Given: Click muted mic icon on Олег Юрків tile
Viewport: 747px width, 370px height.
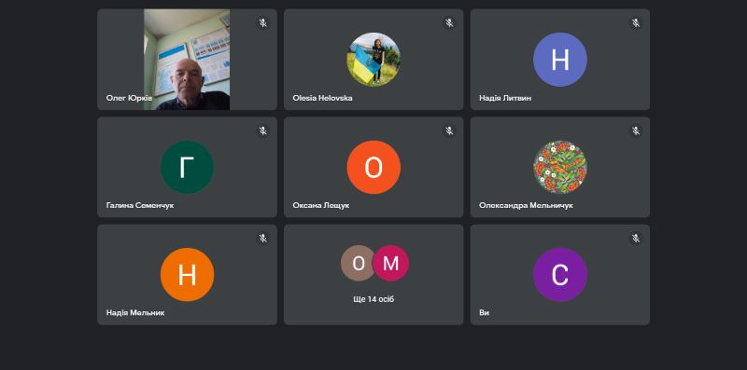Looking at the screenshot, I should 262,22.
